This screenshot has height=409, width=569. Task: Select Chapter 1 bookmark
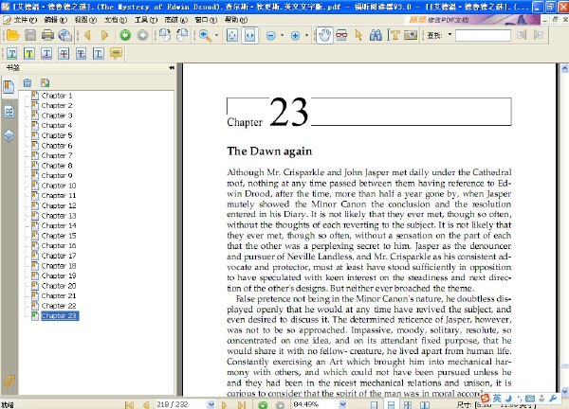tap(57, 96)
